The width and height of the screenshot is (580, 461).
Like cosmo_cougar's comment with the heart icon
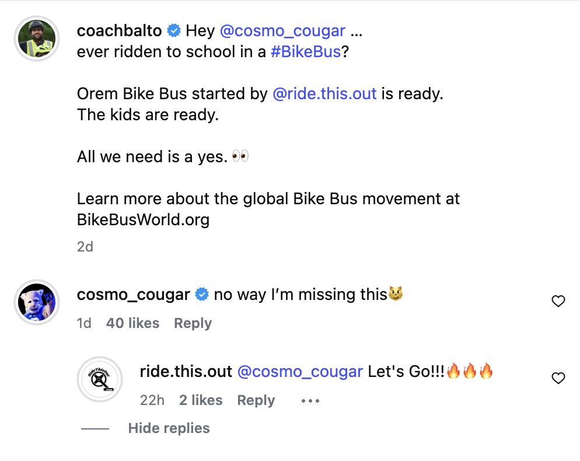[558, 301]
